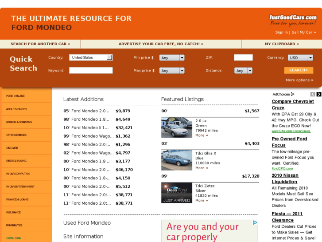Click the $1,567 featured price
The width and height of the screenshot is (322, 242).
pos(252,111)
